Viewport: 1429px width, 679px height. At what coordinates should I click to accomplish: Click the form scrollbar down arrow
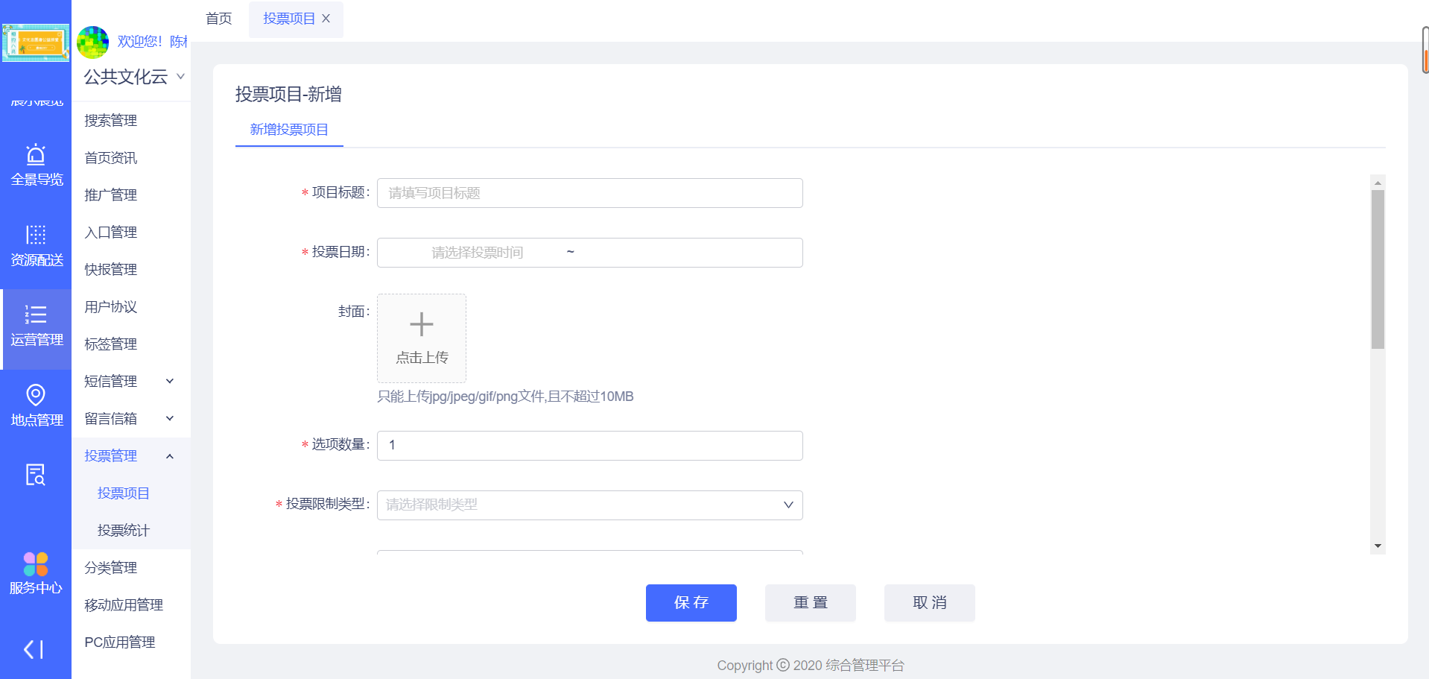tap(1378, 546)
